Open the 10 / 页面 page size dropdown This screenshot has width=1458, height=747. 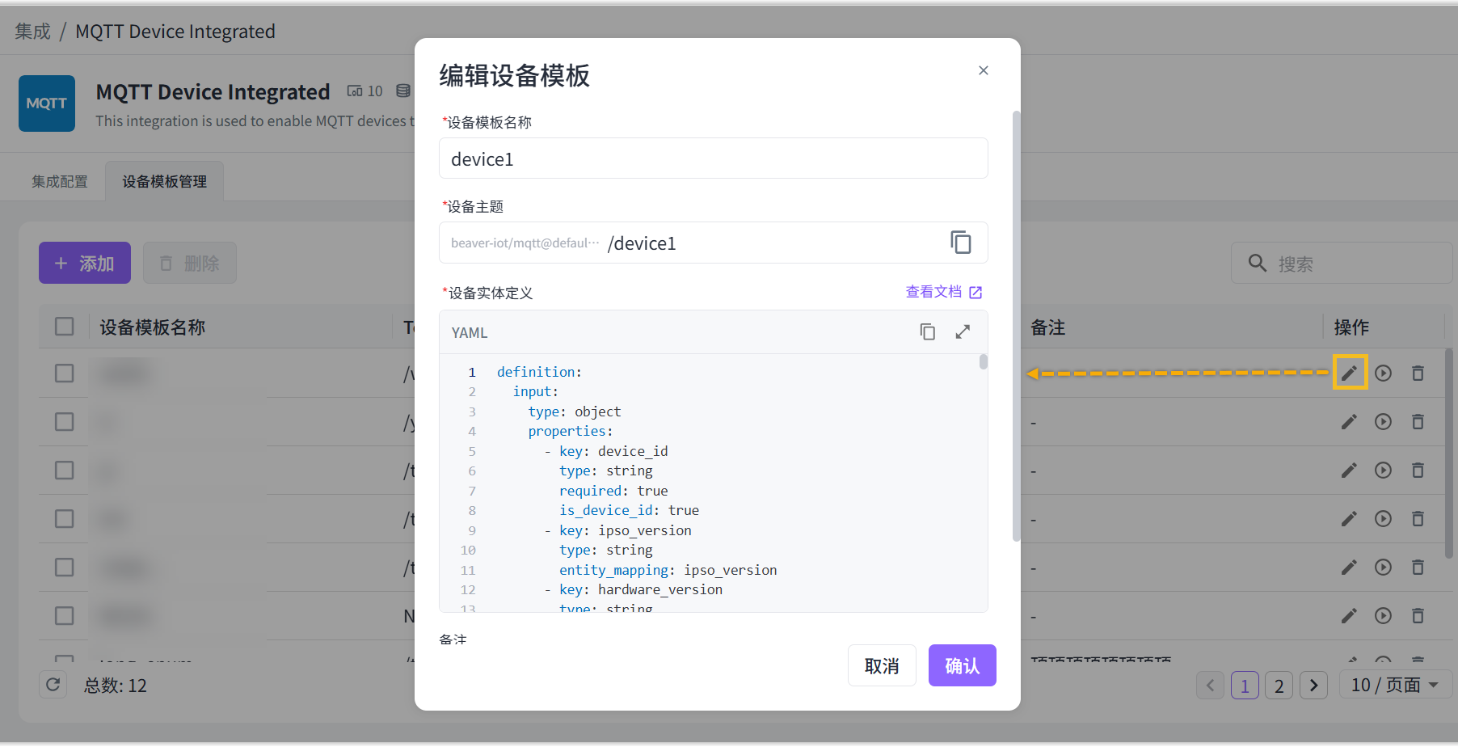pyautogui.click(x=1395, y=685)
